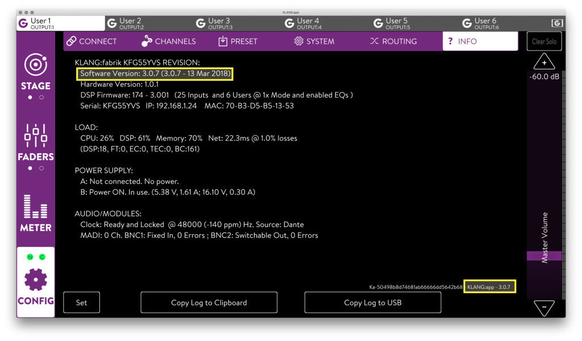Click the Ka-50498b8d build hash text

[415, 287]
